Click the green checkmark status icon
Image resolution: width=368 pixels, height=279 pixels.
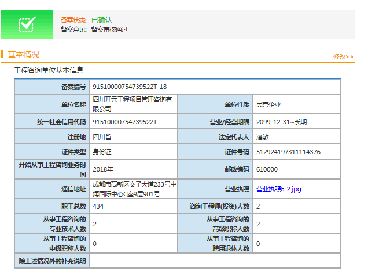pos(27,25)
